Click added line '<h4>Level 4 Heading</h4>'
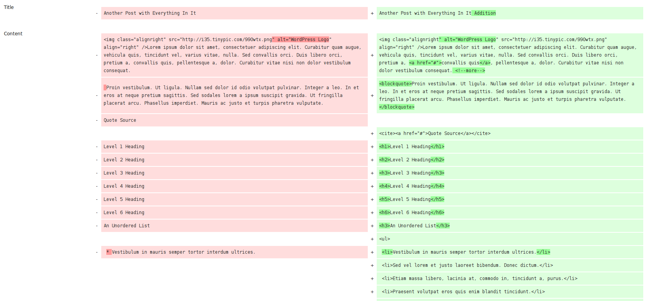Image resolution: width=651 pixels, height=301 pixels. click(x=510, y=186)
